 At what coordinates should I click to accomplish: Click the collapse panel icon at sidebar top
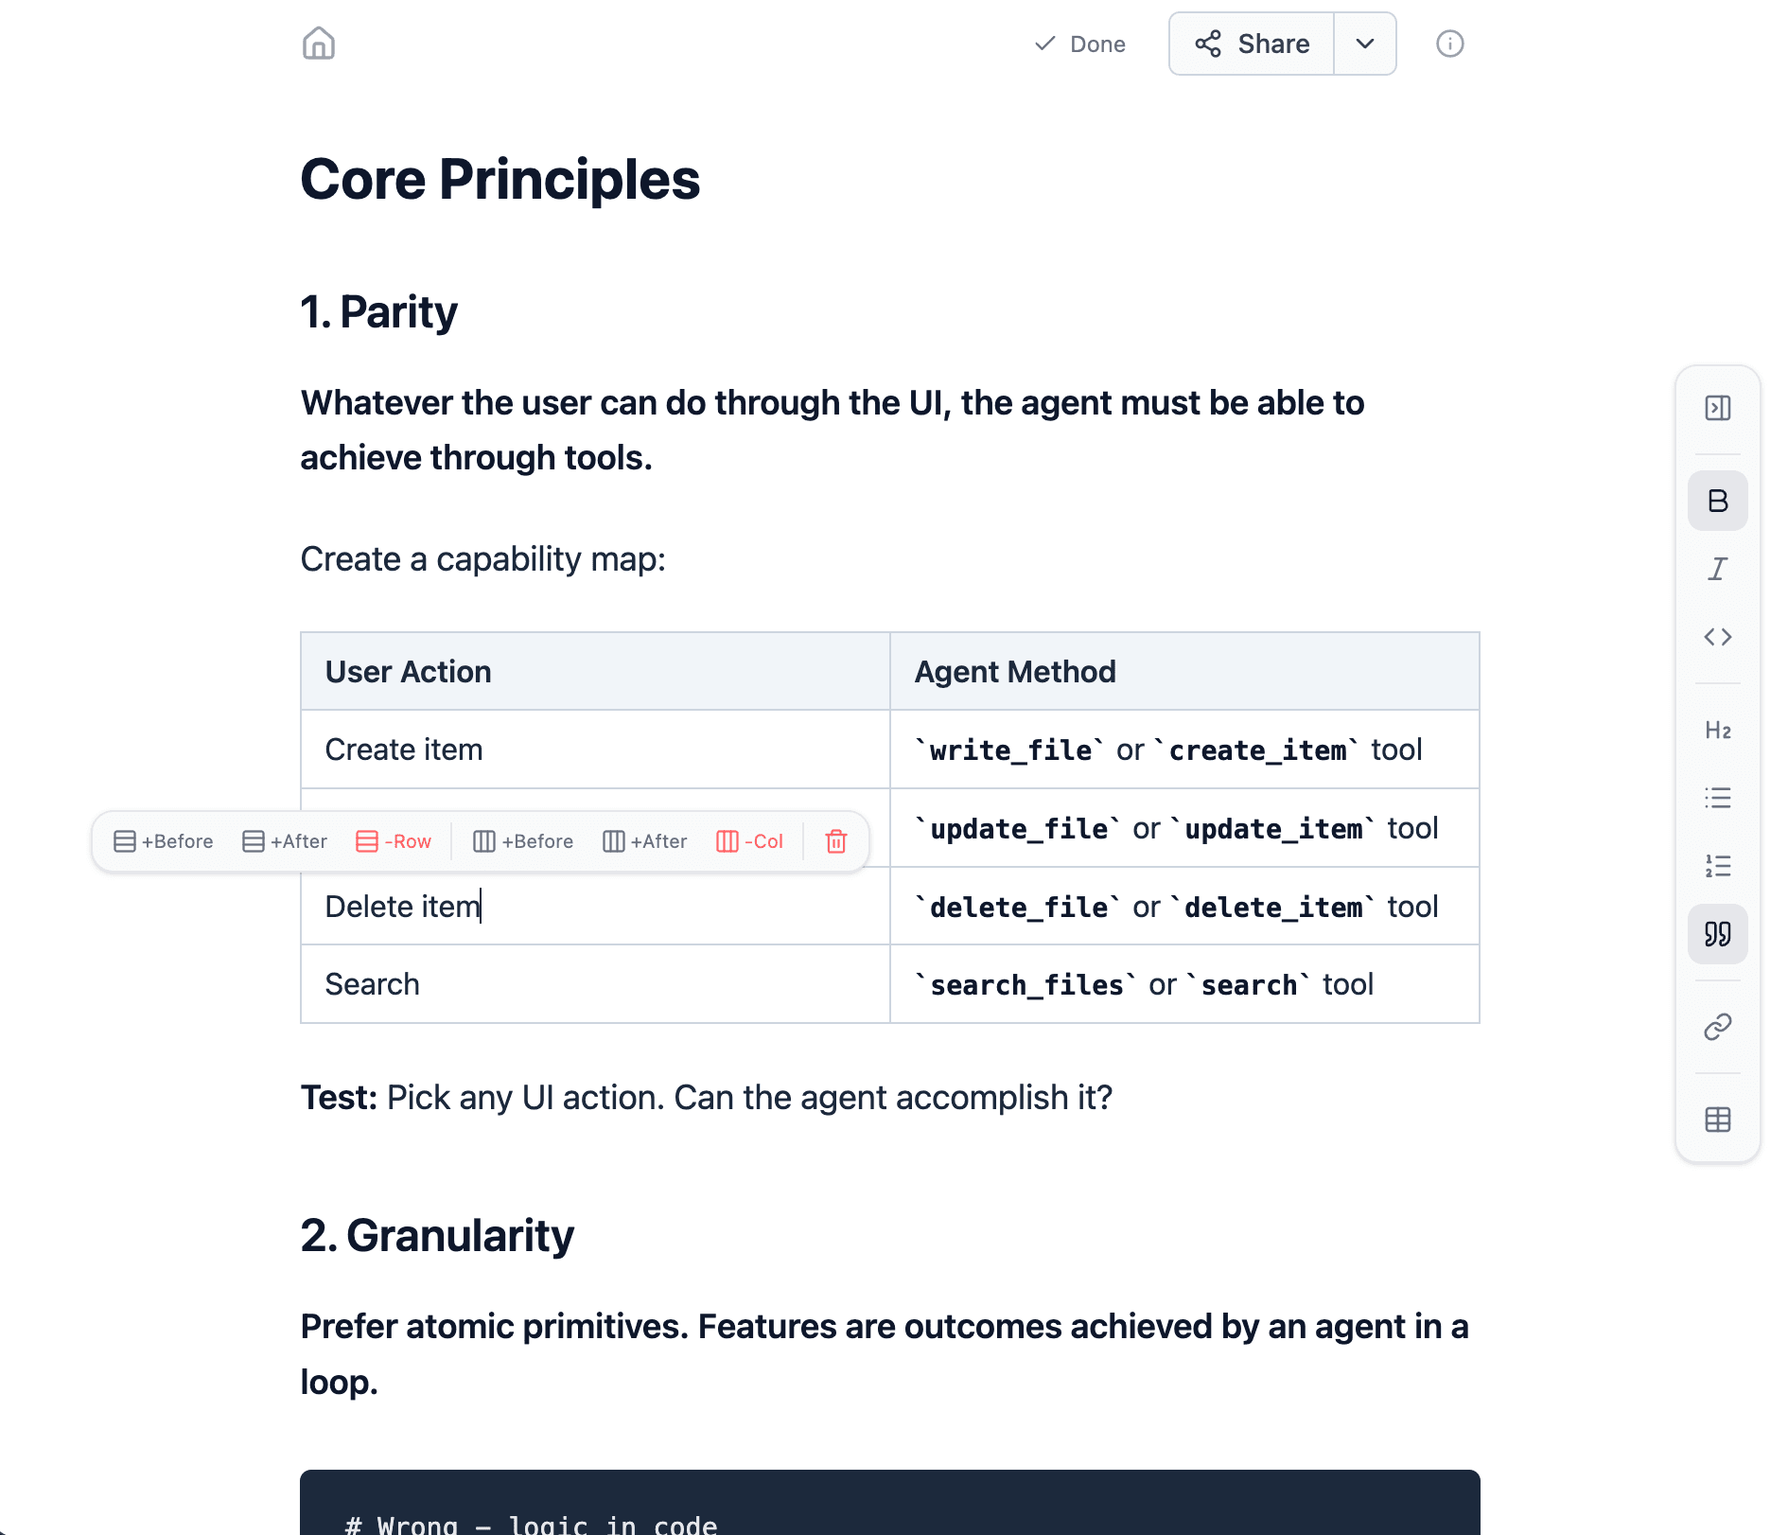coord(1718,409)
